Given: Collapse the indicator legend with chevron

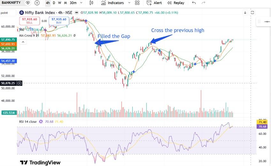Looking at the screenshot, I should (23, 42).
